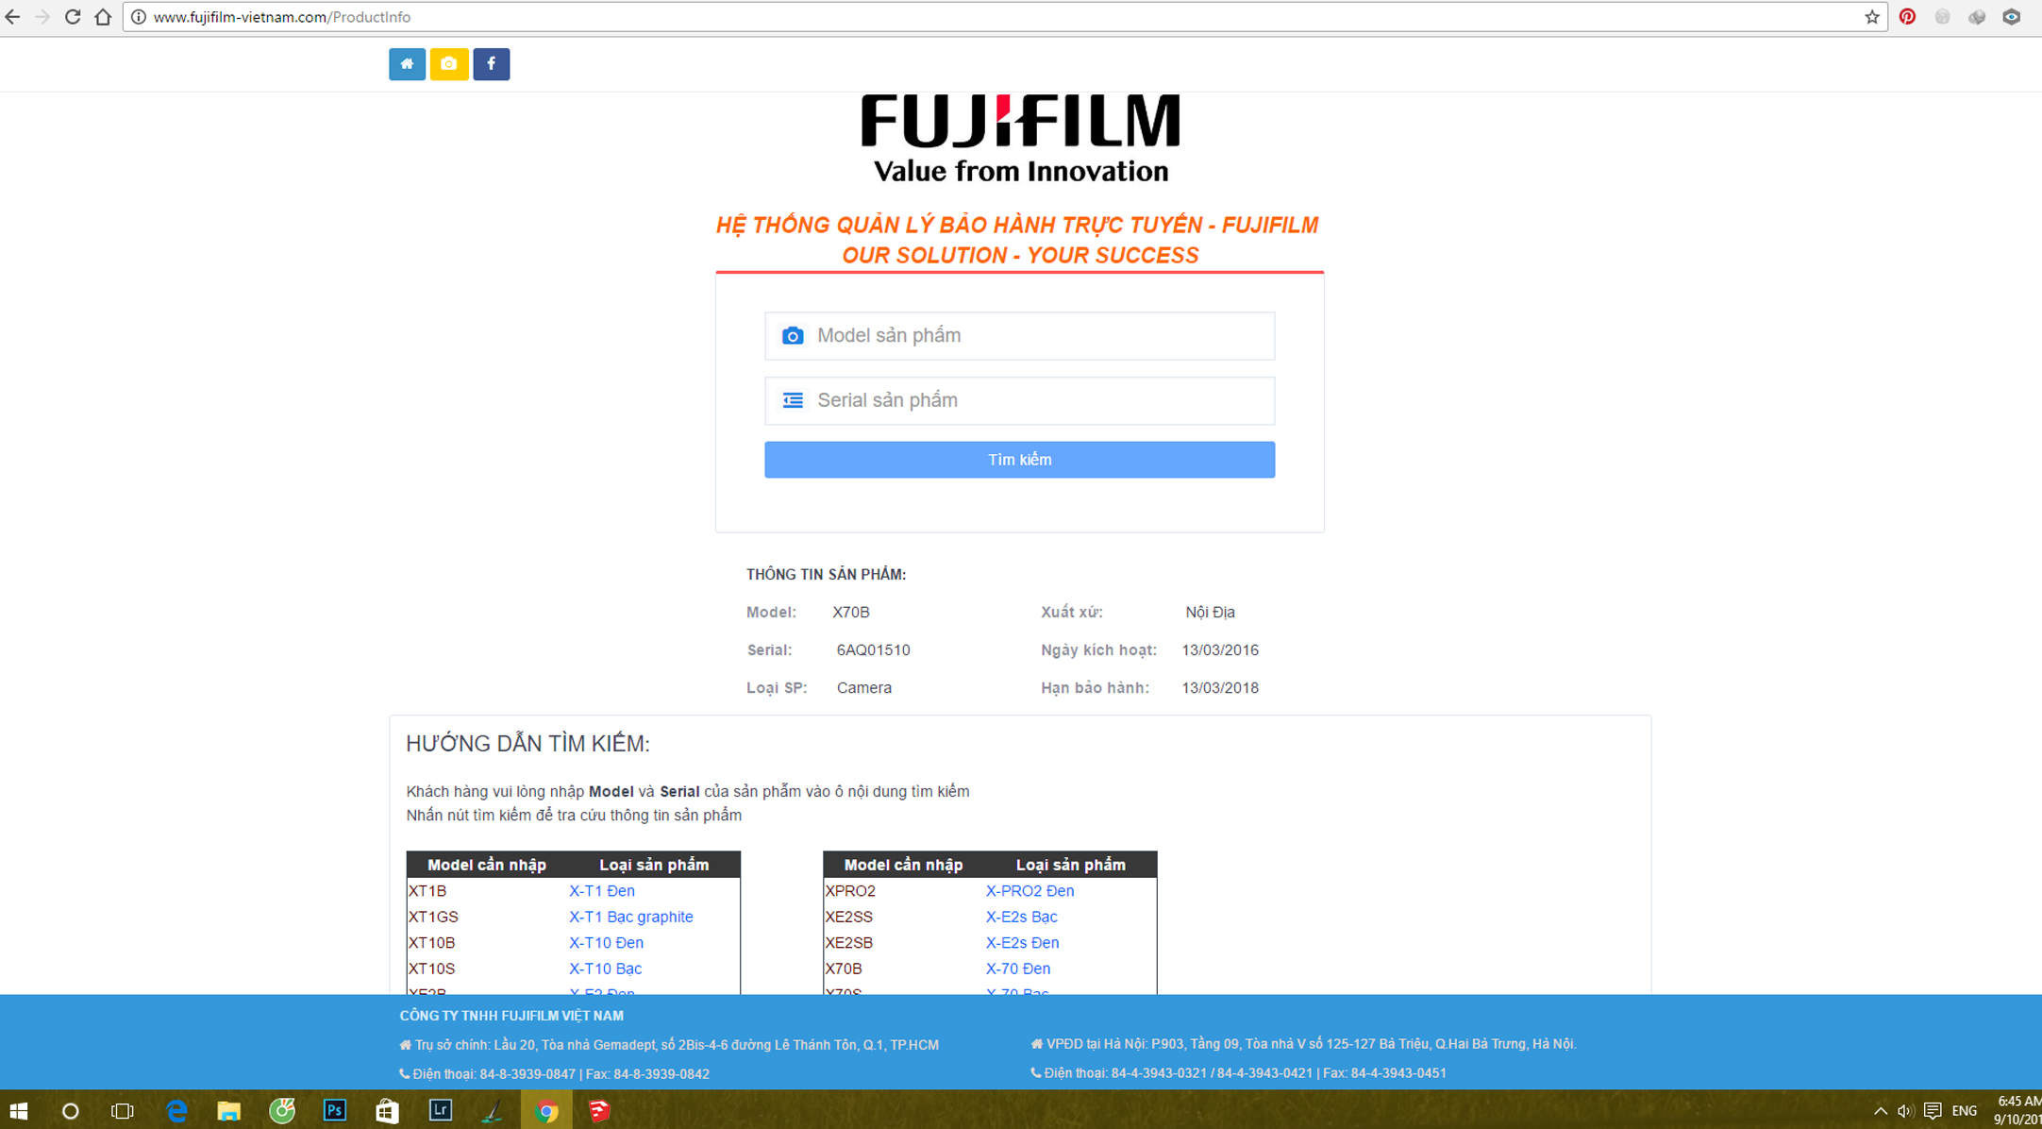This screenshot has width=2042, height=1129.
Task: Reload the page with the refresh icon
Action: 72,17
